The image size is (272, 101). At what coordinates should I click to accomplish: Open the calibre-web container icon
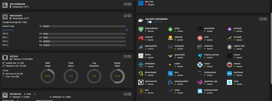[230, 47]
